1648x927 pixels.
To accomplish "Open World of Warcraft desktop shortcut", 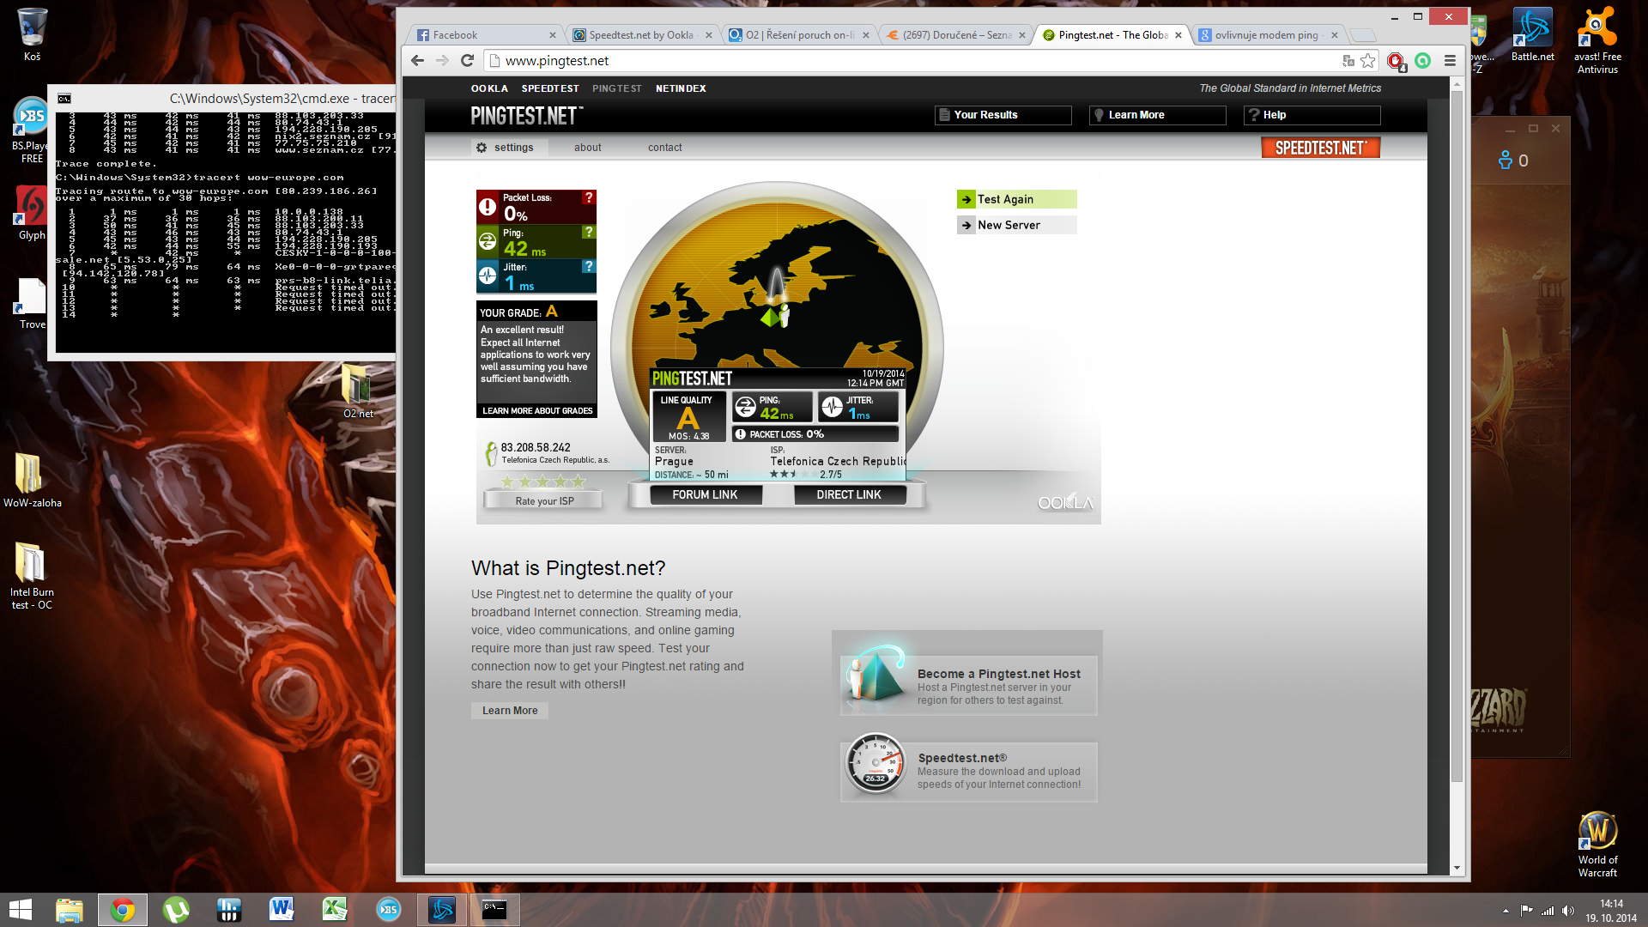I will (x=1597, y=845).
